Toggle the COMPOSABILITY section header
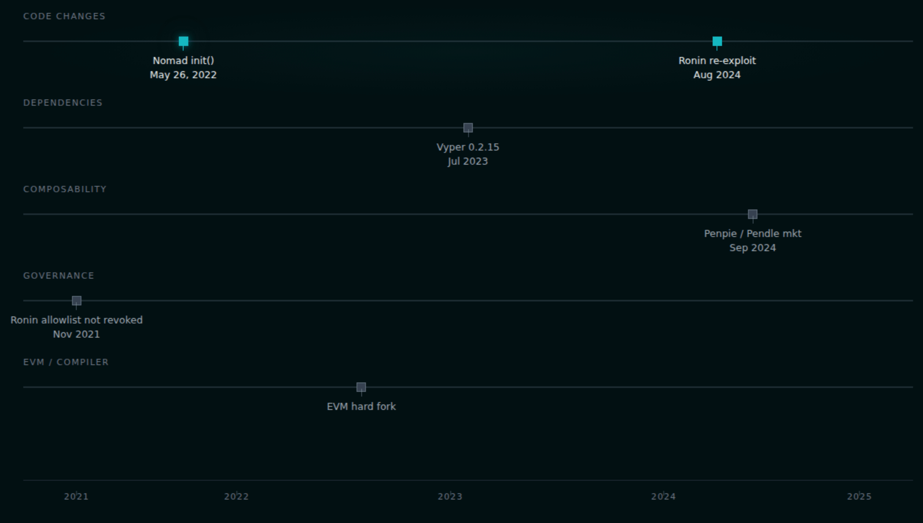This screenshot has height=523, width=923. coord(65,189)
